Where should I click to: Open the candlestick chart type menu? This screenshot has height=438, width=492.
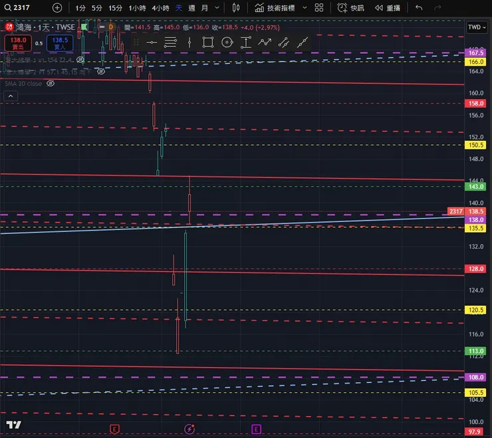pyautogui.click(x=236, y=8)
